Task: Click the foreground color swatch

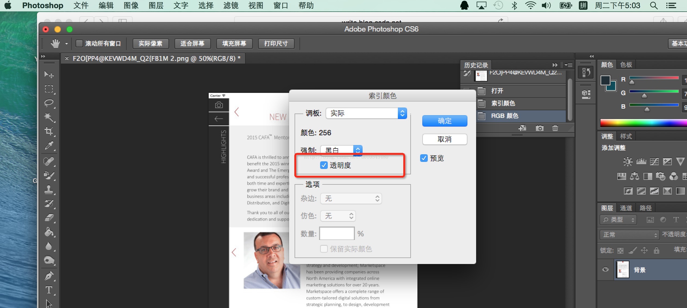Action: coord(605,80)
